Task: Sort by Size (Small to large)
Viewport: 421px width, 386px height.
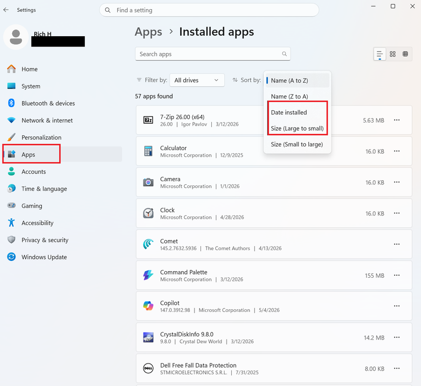Action: (298, 144)
